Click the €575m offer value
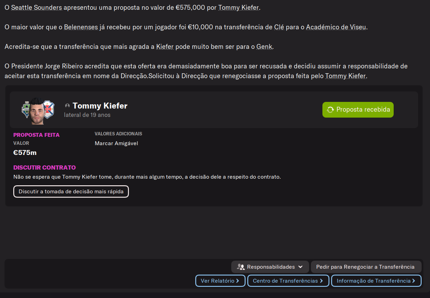Image resolution: width=430 pixels, height=298 pixels. [25, 153]
